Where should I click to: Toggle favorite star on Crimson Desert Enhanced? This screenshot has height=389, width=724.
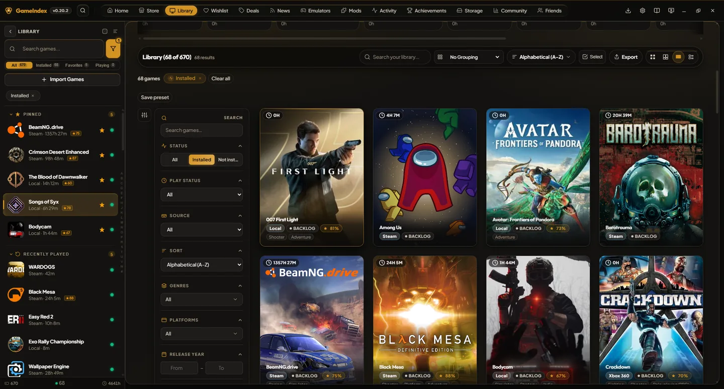point(102,155)
